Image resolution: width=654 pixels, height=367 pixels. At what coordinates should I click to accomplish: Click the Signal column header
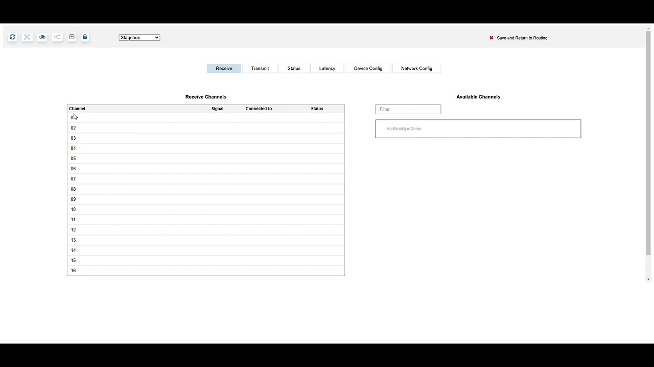tap(217, 109)
